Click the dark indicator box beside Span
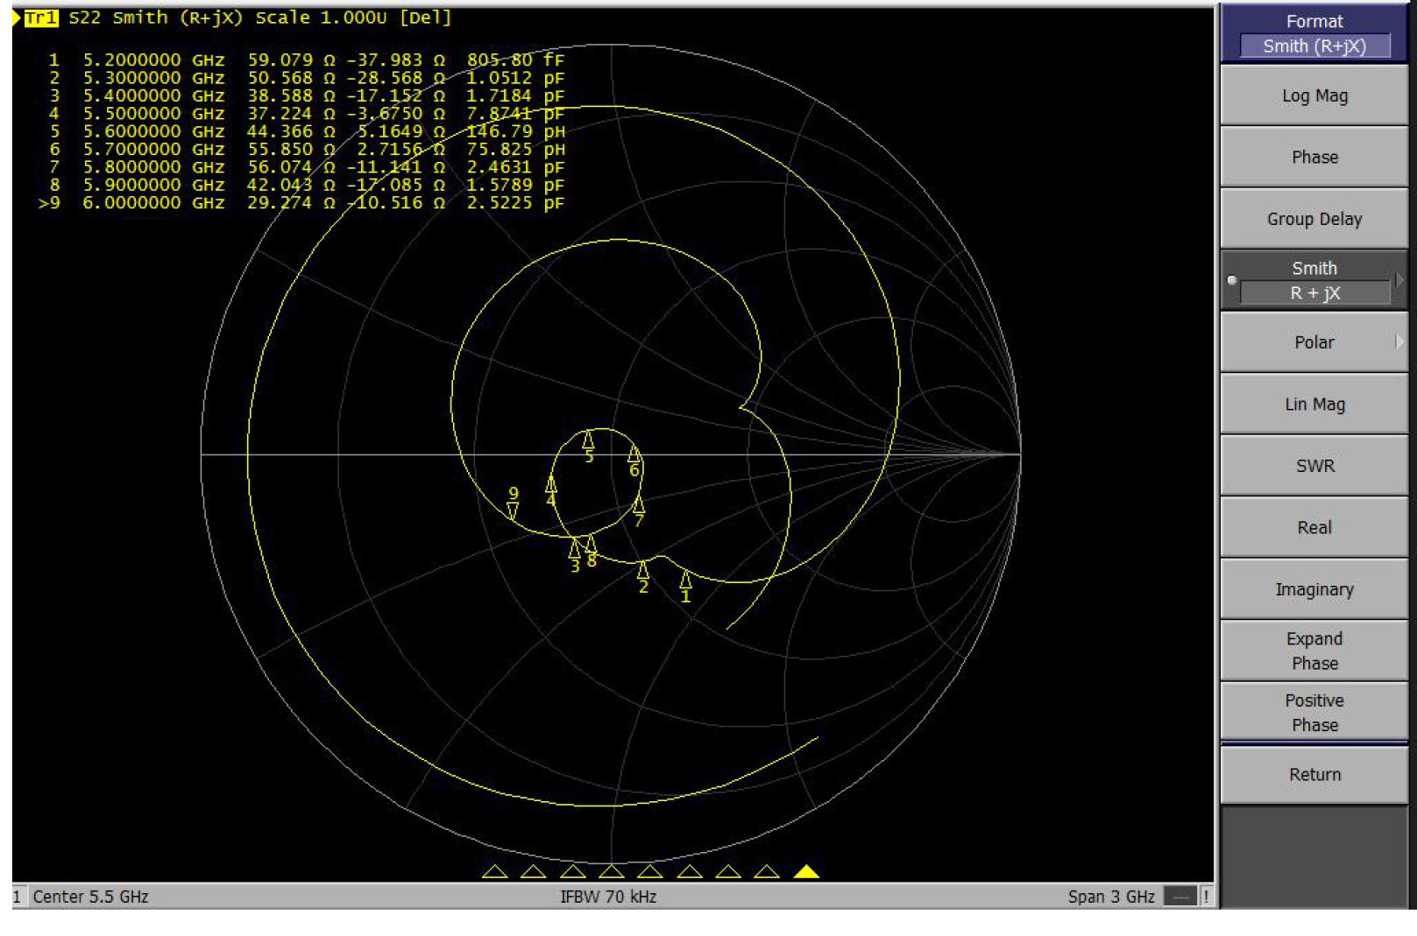 pyautogui.click(x=1180, y=897)
